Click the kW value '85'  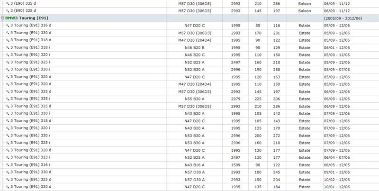[x=258, y=26]
